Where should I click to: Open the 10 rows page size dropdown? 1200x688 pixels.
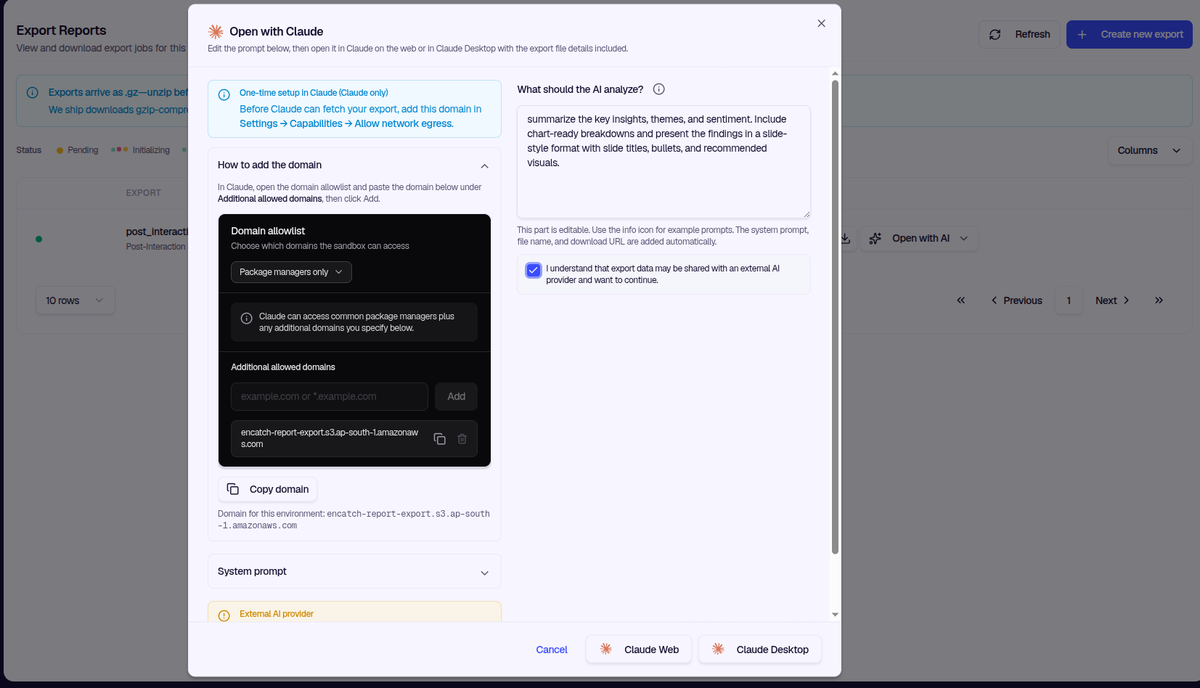coord(75,300)
